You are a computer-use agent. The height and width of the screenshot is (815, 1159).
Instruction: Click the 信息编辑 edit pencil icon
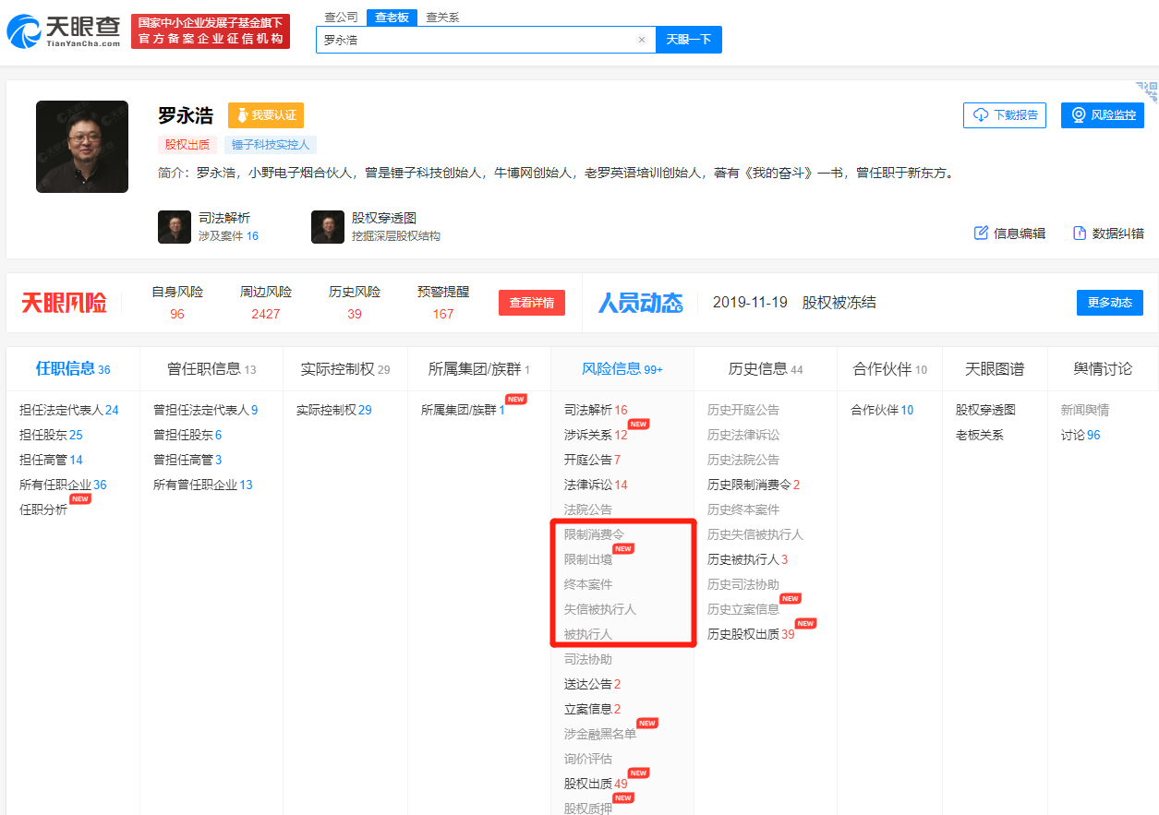981,233
